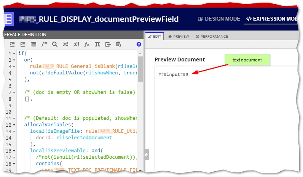
Task: Click the pi constants toolbar icon
Action: [x=97, y=44]
